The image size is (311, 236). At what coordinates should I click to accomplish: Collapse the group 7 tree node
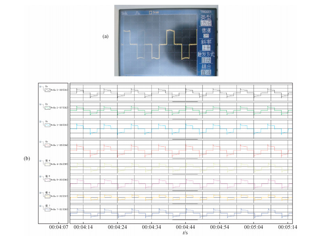click(x=40, y=205)
